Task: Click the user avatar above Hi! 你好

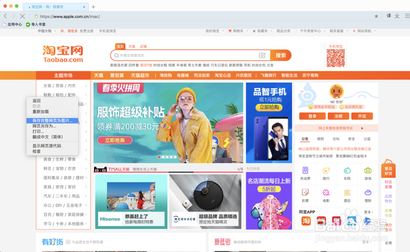Action: 336,91
